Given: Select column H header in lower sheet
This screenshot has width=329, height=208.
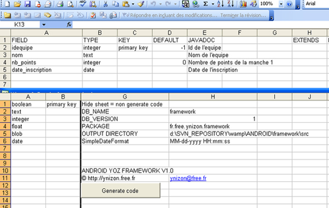Looking at the screenshot, I should [213, 96].
